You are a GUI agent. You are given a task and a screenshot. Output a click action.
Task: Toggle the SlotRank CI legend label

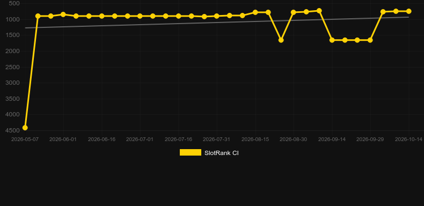tap(222, 153)
